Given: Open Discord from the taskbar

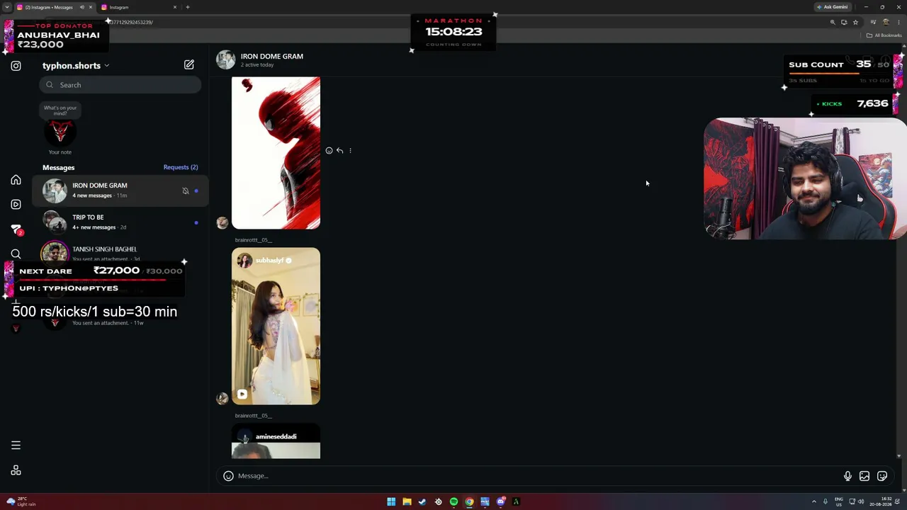Looking at the screenshot, I should [x=500, y=501].
